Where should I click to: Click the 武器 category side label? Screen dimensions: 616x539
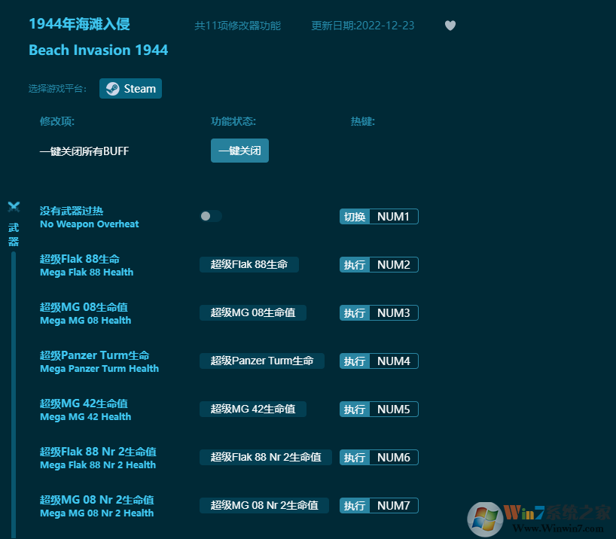(14, 235)
